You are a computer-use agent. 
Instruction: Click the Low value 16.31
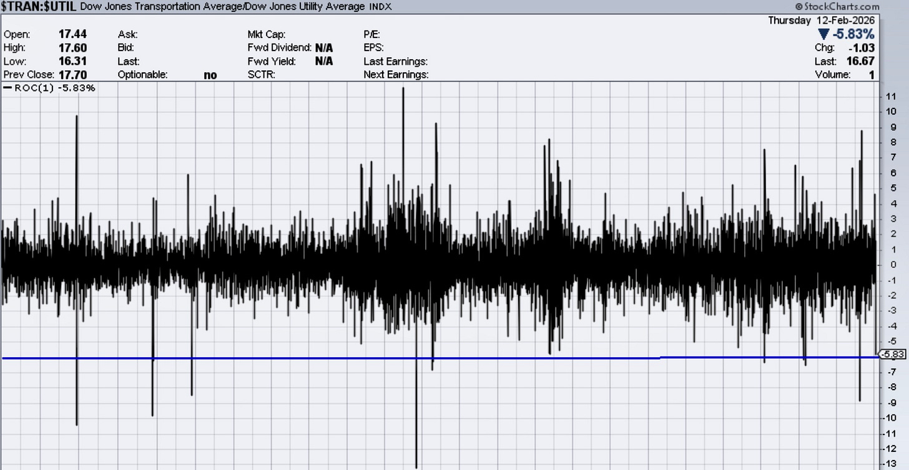(x=72, y=61)
